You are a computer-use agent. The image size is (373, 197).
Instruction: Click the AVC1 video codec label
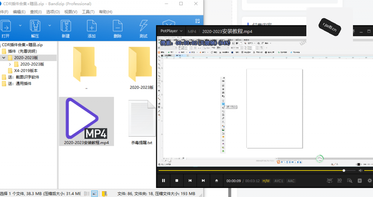coord(279,181)
